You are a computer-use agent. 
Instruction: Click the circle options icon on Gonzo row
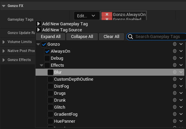tap(175, 44)
